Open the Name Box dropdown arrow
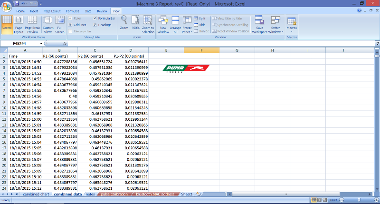The width and height of the screenshot is (380, 204). click(x=41, y=44)
